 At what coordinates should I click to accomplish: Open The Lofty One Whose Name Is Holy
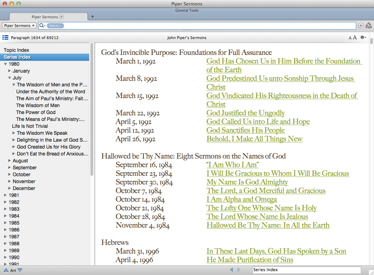point(261,208)
